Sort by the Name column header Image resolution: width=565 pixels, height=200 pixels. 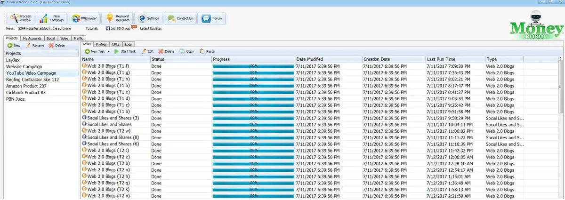(115, 59)
